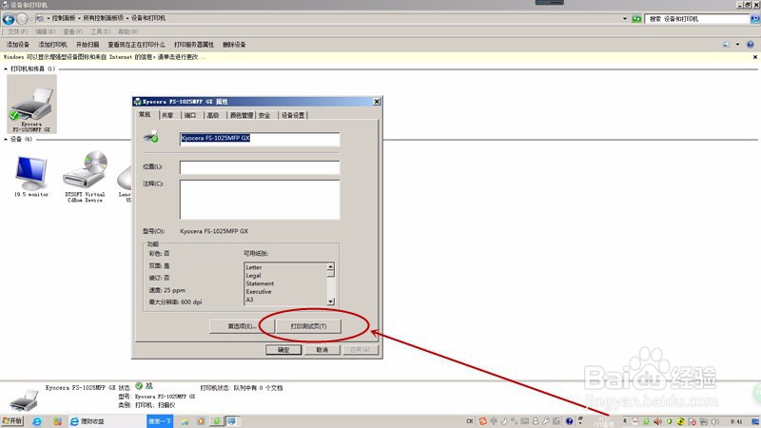Viewport: 761px width, 428px height.
Task: Switch to the 高级 tab
Action: [x=213, y=115]
